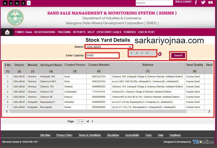Click contact number 7731011115
Image resolution: width=217 pixels, height=148 pixels.
point(99,92)
